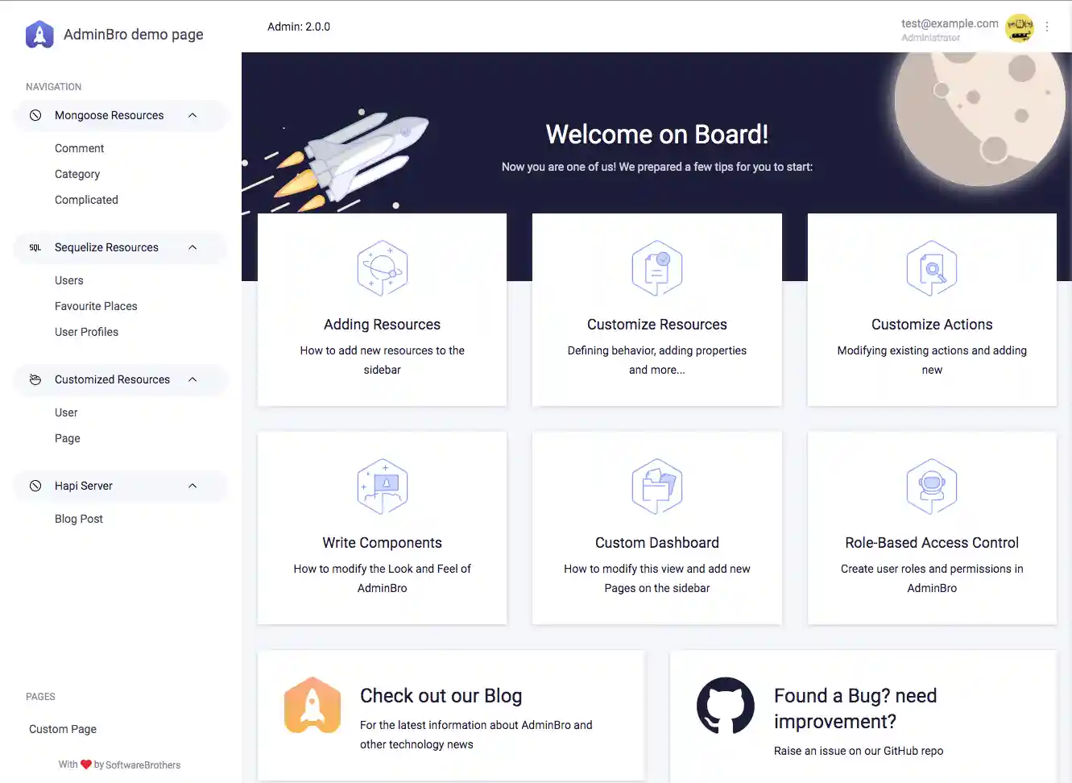Click the GitHub octocat logo

pyautogui.click(x=726, y=706)
